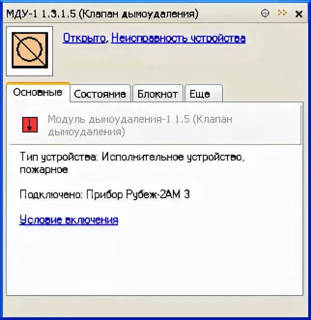The width and height of the screenshot is (311, 320).
Task: Open the Еще tab
Action: tap(203, 94)
